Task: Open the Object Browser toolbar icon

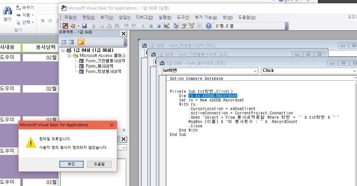Action: click(x=191, y=26)
